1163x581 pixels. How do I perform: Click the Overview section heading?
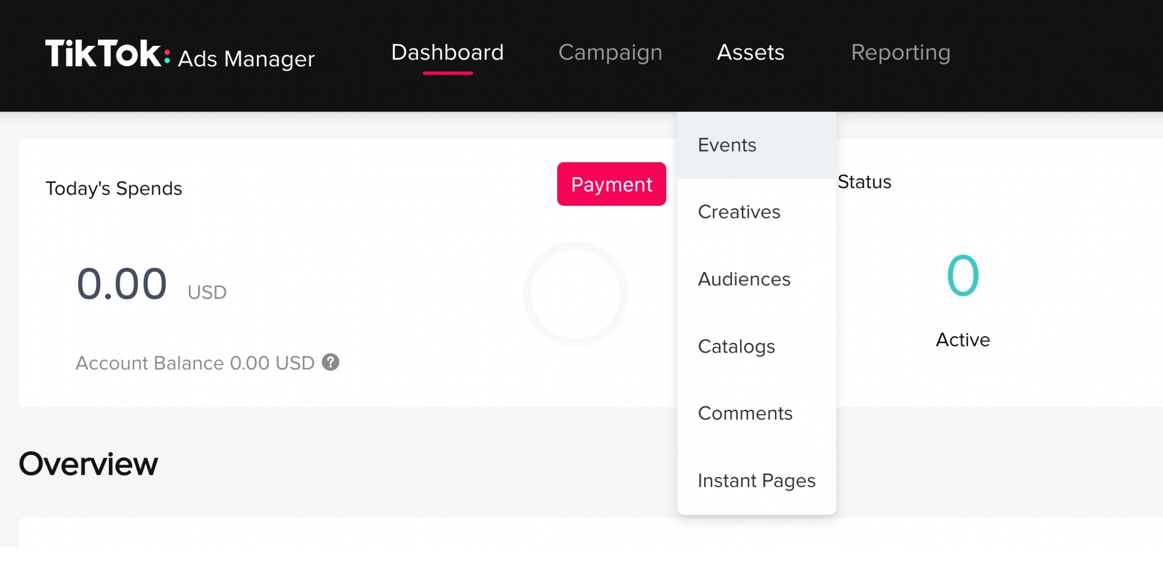pyautogui.click(x=88, y=464)
